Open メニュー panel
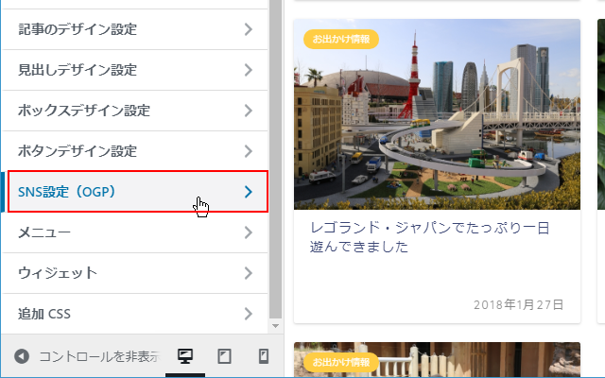The width and height of the screenshot is (605, 378). pyautogui.click(x=135, y=232)
